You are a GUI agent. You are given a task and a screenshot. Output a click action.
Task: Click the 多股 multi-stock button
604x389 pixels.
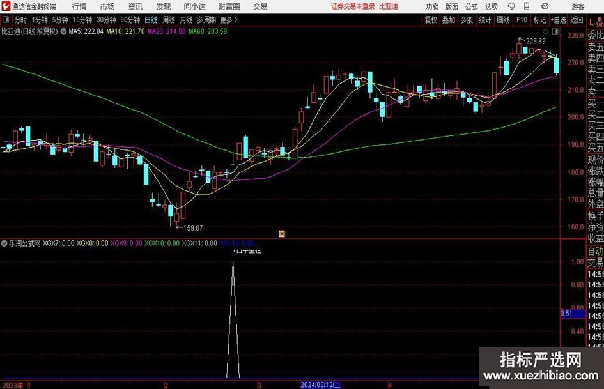[x=467, y=20]
